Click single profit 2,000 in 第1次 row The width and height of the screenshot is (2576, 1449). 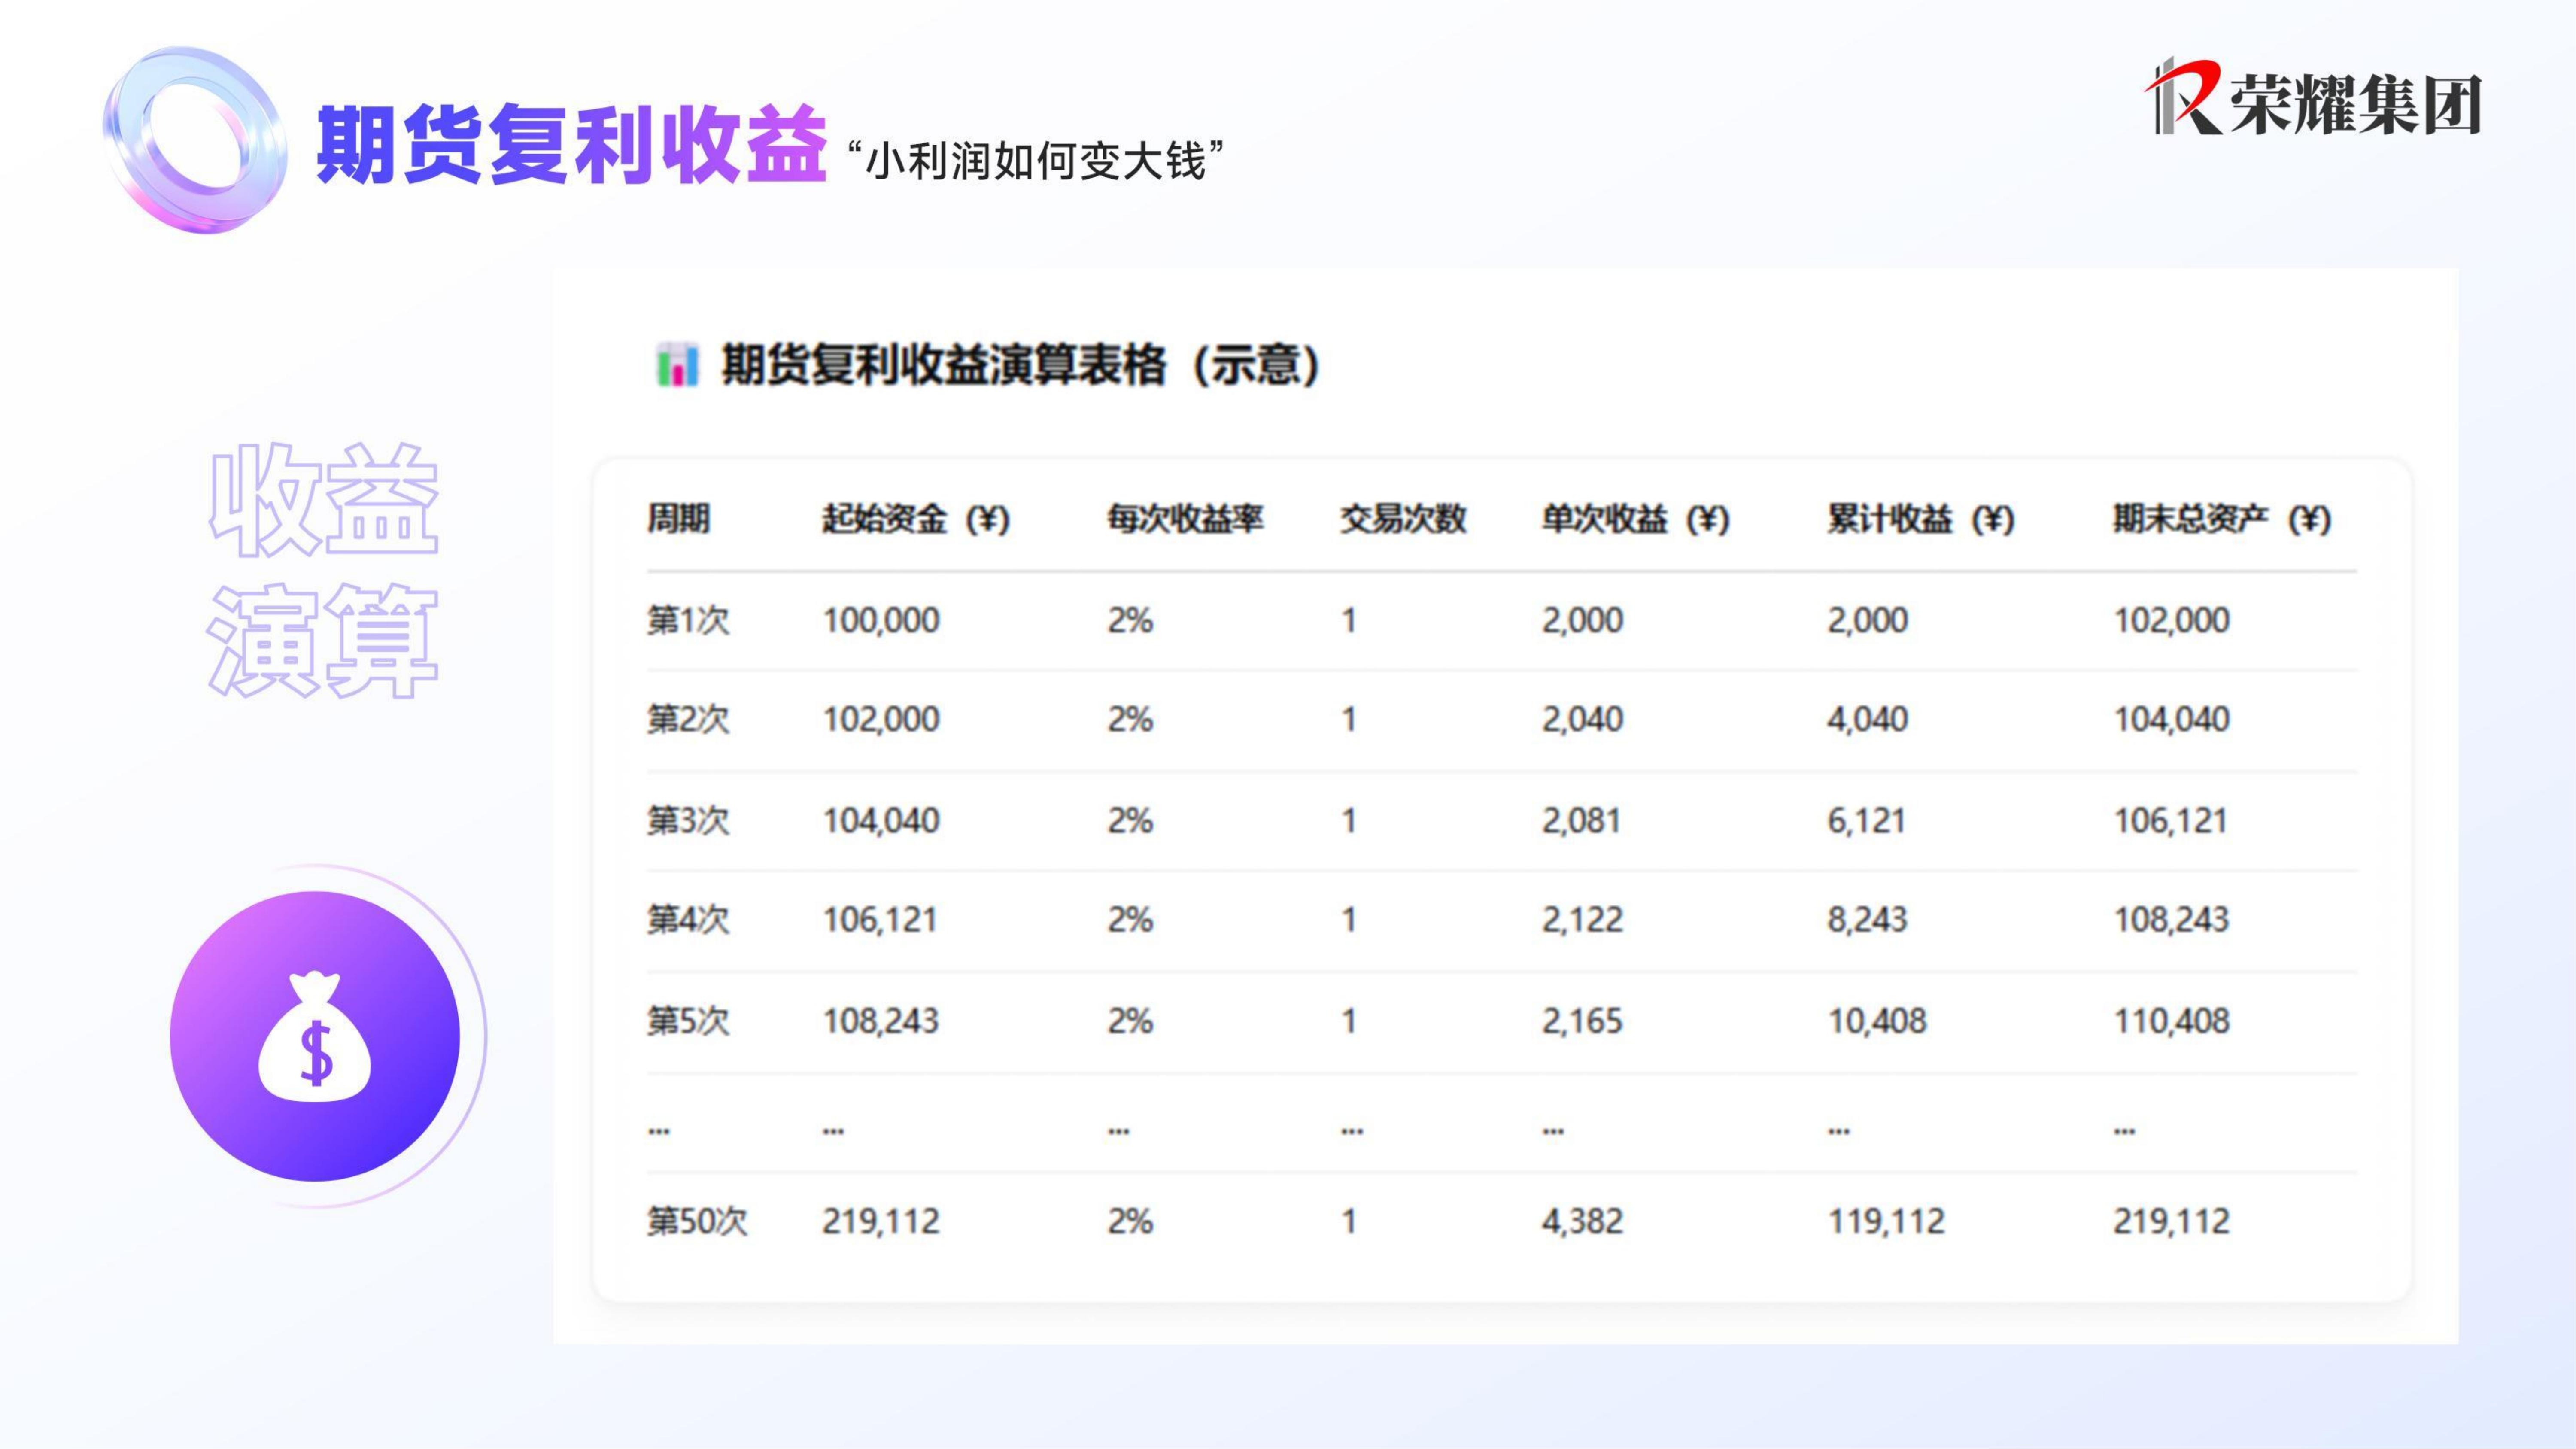1582,621
